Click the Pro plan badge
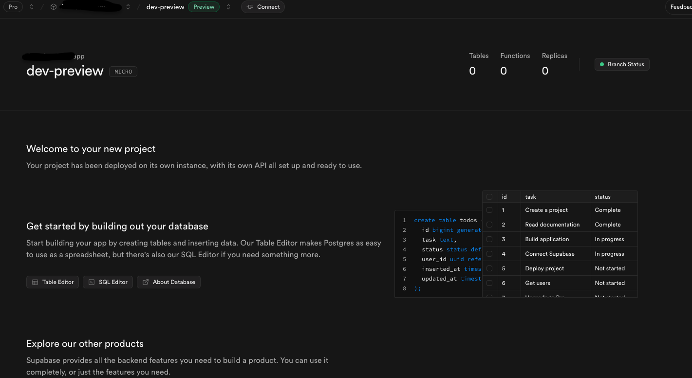This screenshot has height=378, width=692. (x=13, y=7)
